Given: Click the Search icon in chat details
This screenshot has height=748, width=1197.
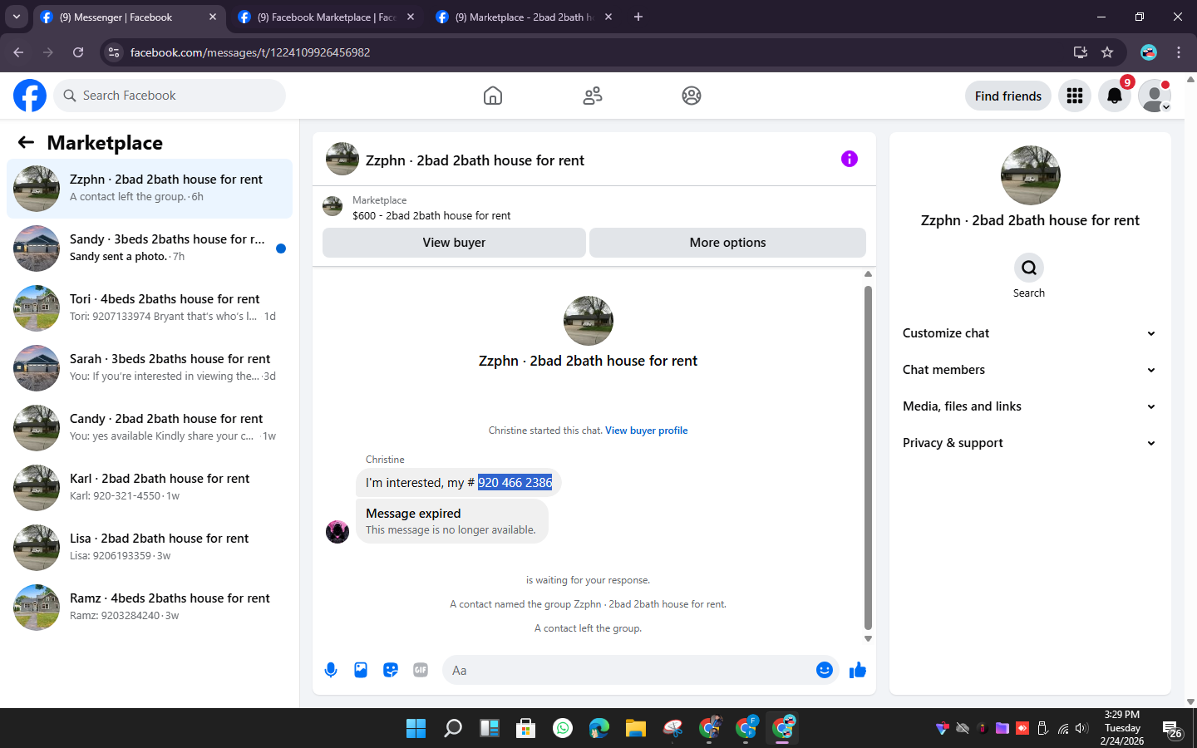Looking at the screenshot, I should coord(1029,268).
